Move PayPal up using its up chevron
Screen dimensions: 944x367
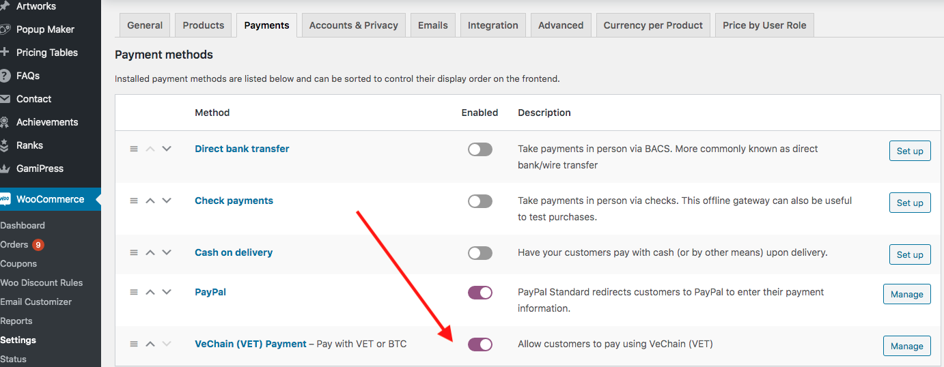pyautogui.click(x=150, y=292)
